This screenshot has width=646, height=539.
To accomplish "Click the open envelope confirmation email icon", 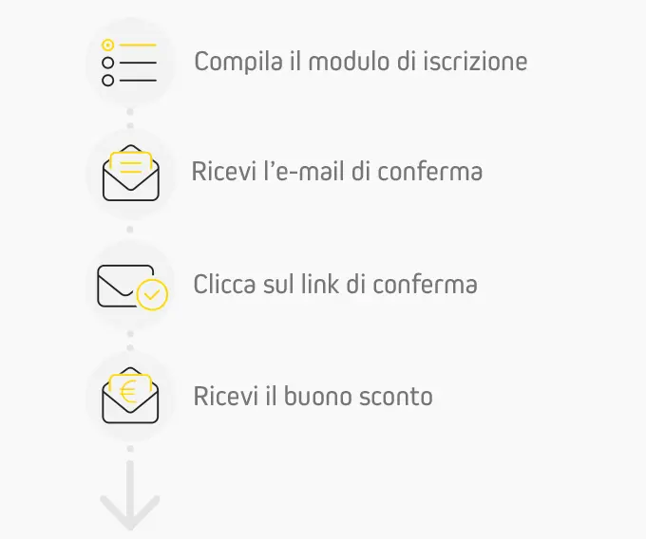I will click(130, 173).
